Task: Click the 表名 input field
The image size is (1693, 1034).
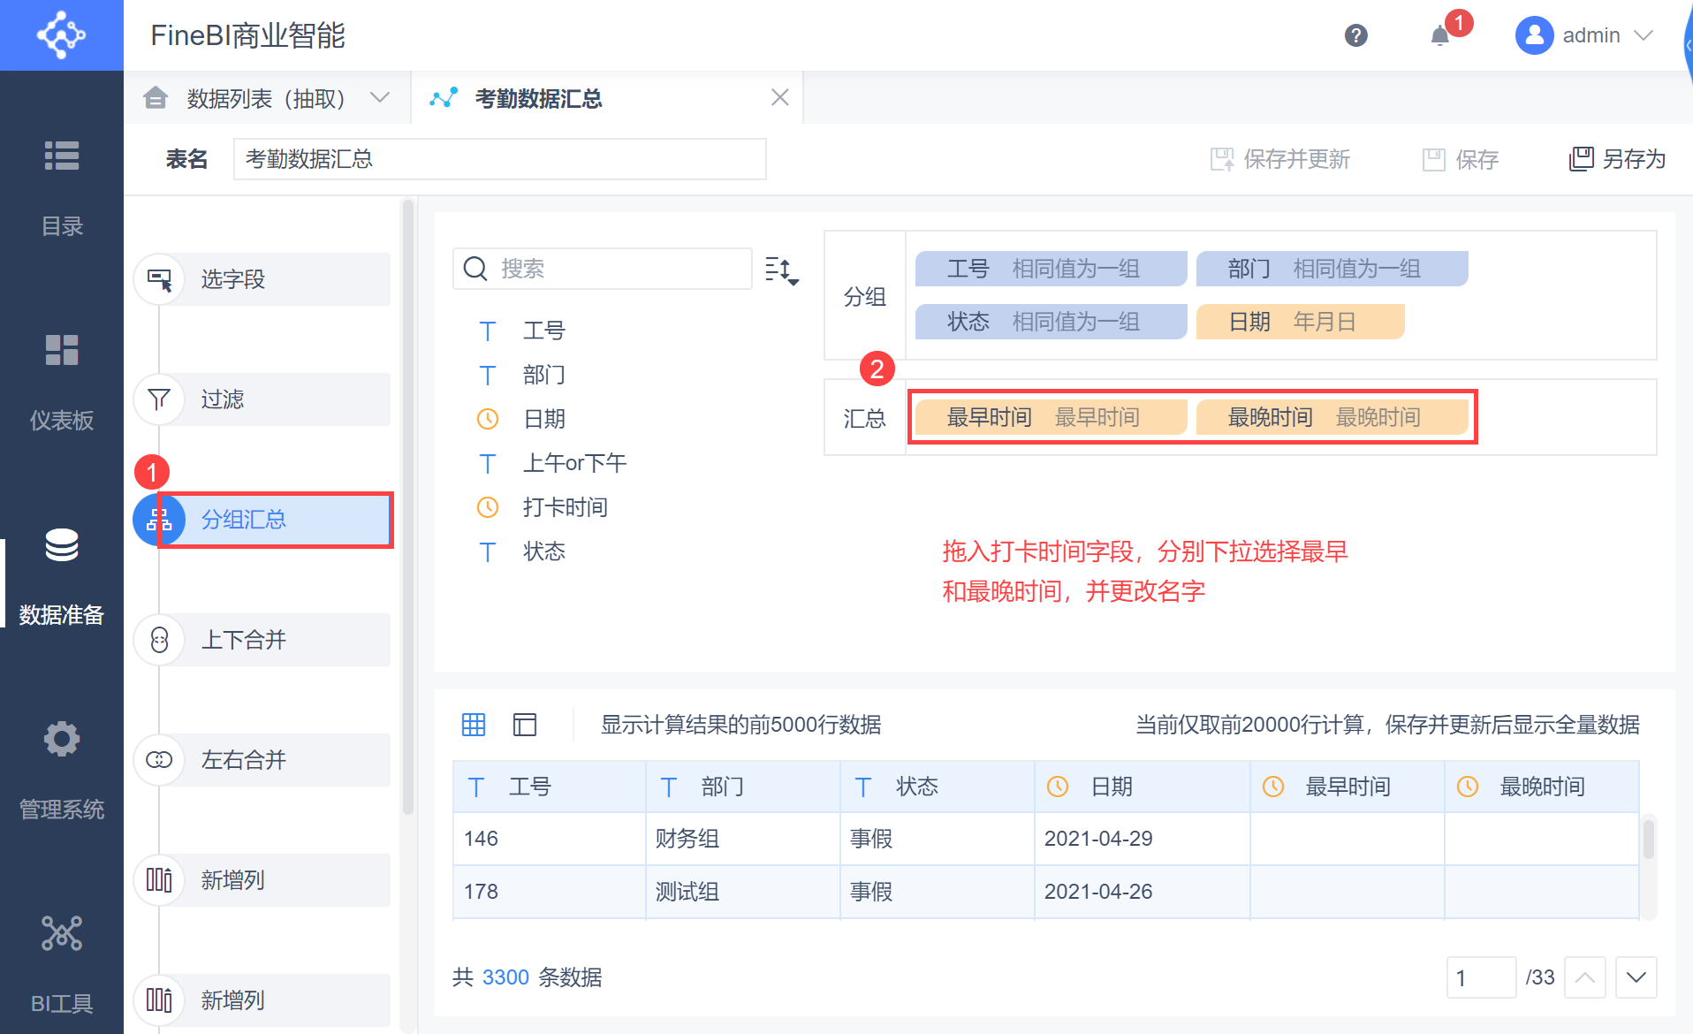Action: pyautogui.click(x=499, y=159)
